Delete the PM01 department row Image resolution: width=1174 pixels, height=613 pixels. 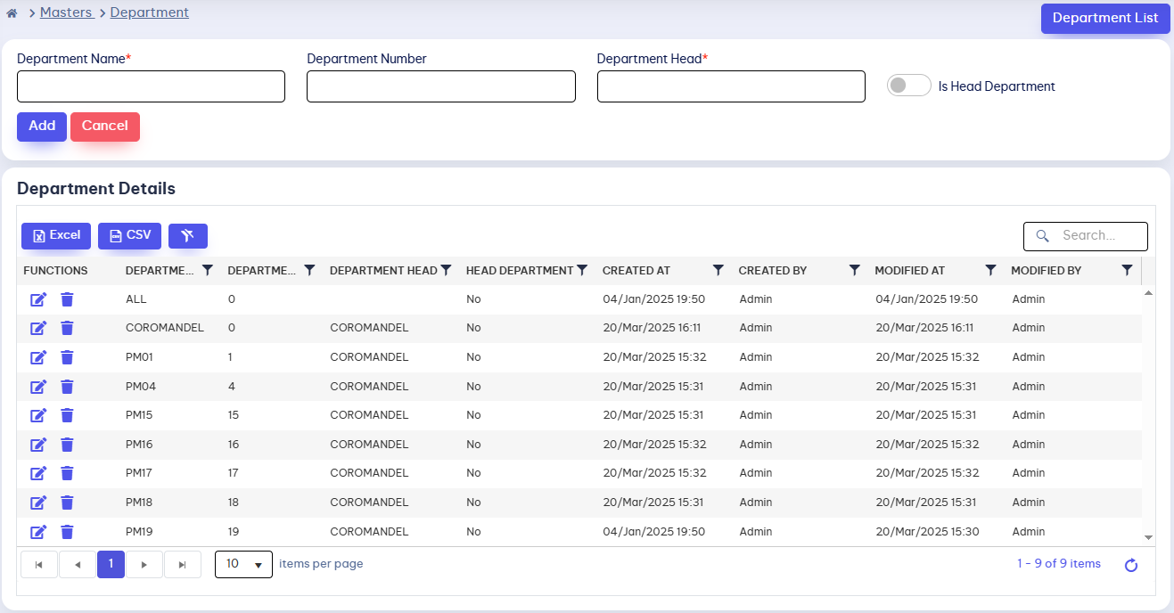coord(67,357)
